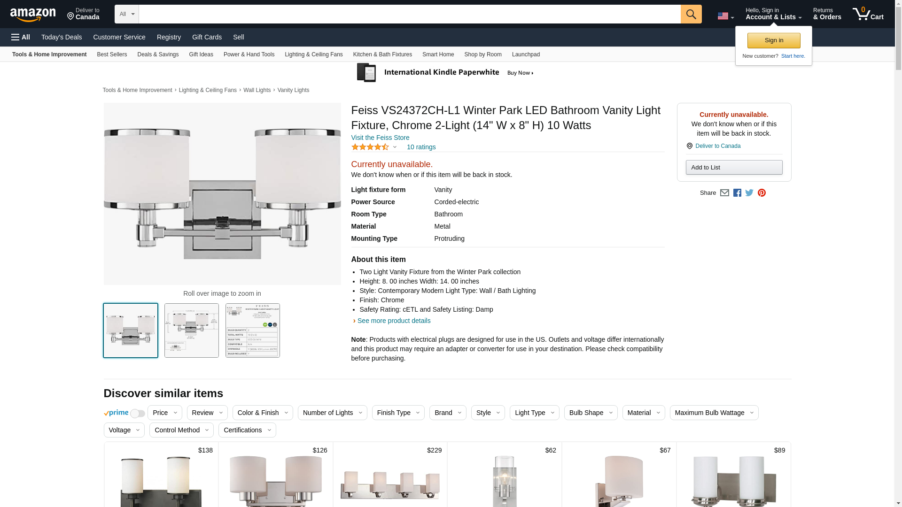Share on Facebook icon

[737, 193]
